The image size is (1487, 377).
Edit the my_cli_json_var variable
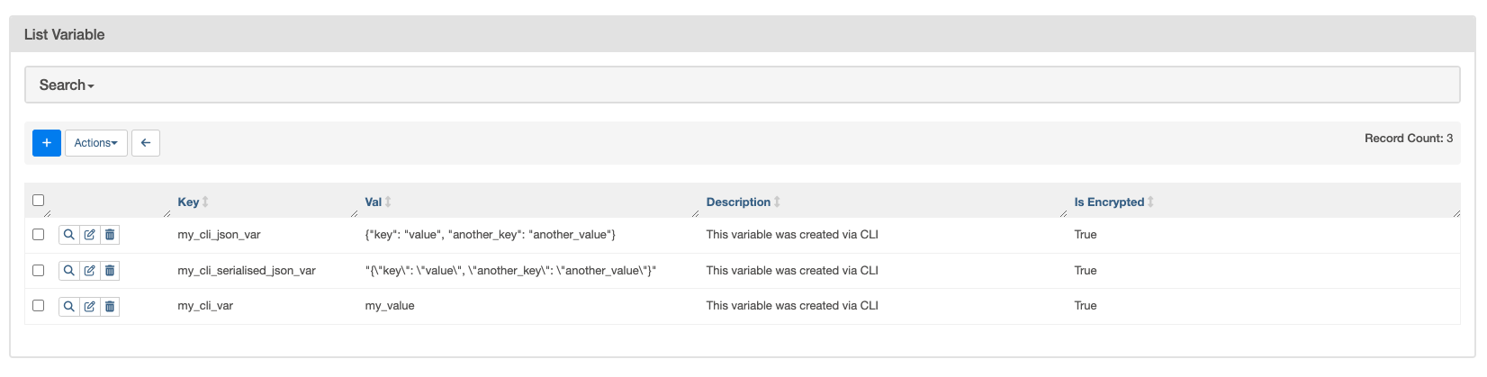coord(89,235)
